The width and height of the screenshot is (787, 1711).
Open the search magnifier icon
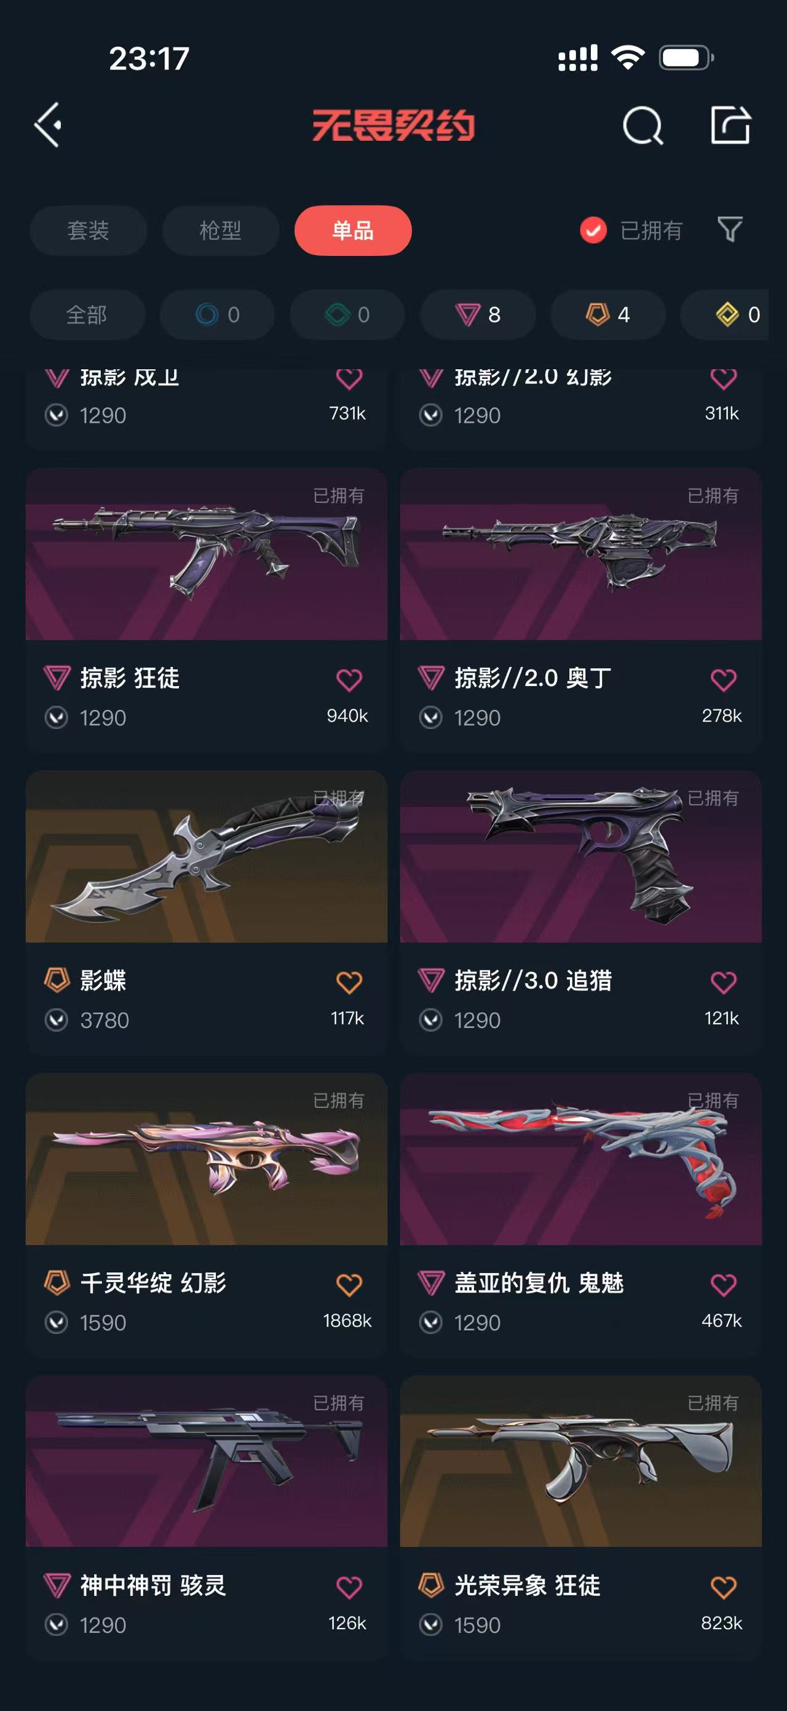click(x=643, y=125)
